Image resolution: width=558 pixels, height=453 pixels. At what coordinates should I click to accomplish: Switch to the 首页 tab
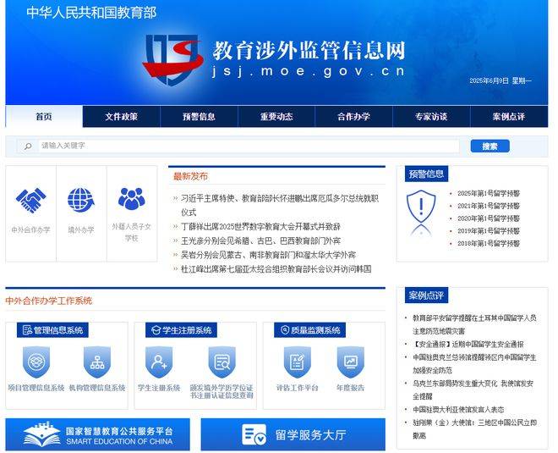tap(44, 117)
